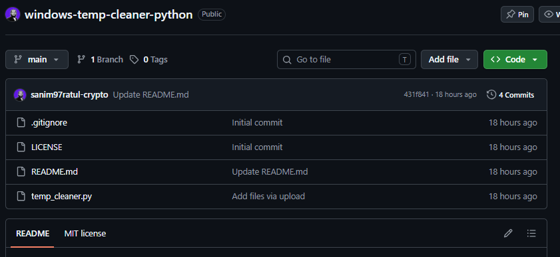Click the T shortcut key hint
560x257 pixels.
coord(404,60)
